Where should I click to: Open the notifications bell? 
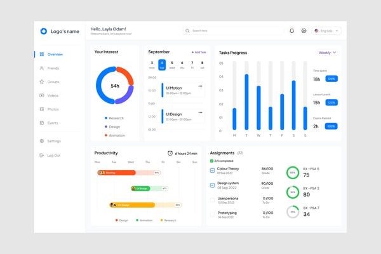tap(292, 30)
